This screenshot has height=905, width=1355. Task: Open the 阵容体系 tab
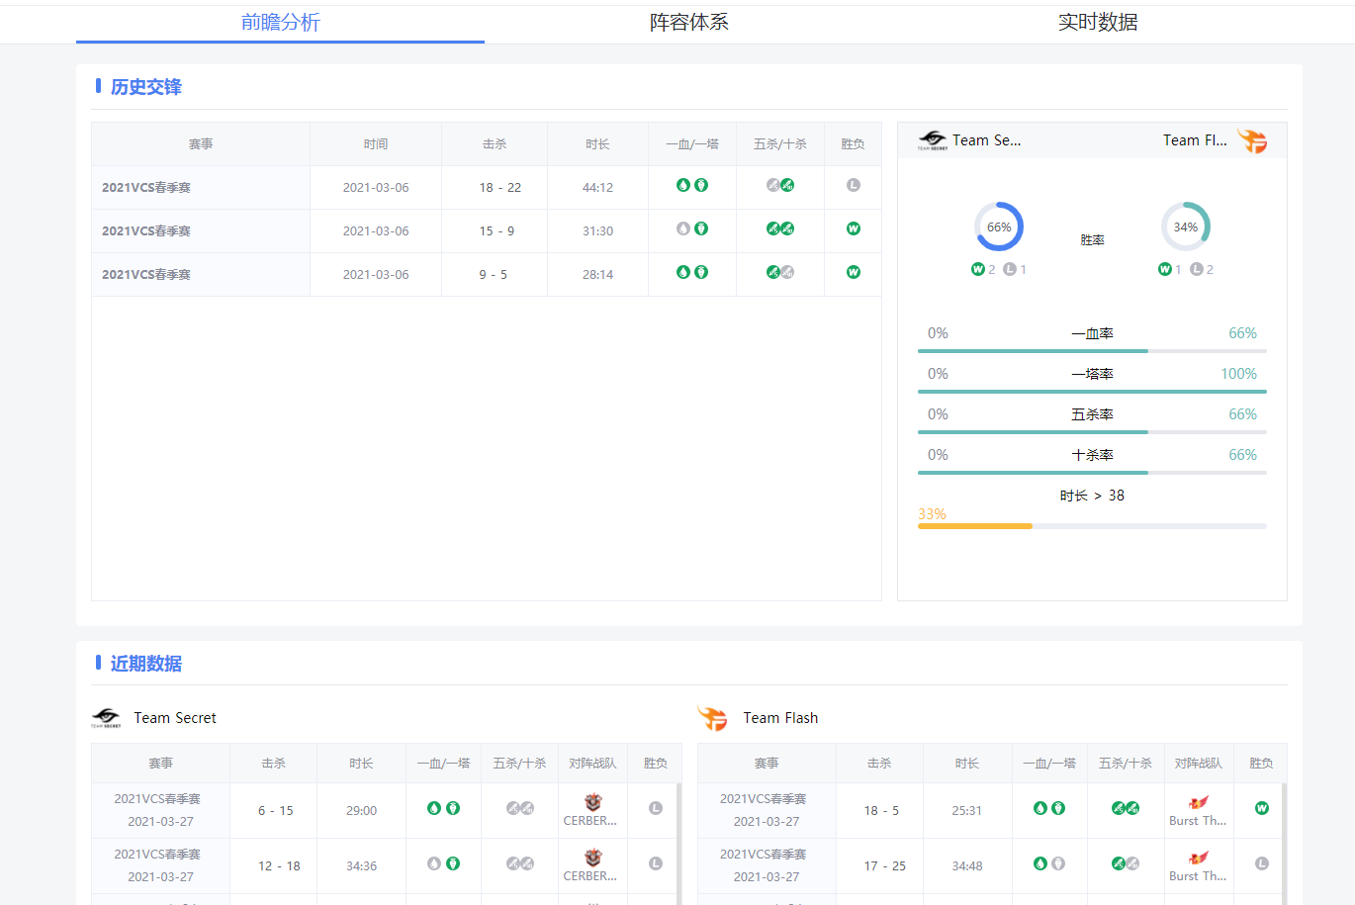688,22
